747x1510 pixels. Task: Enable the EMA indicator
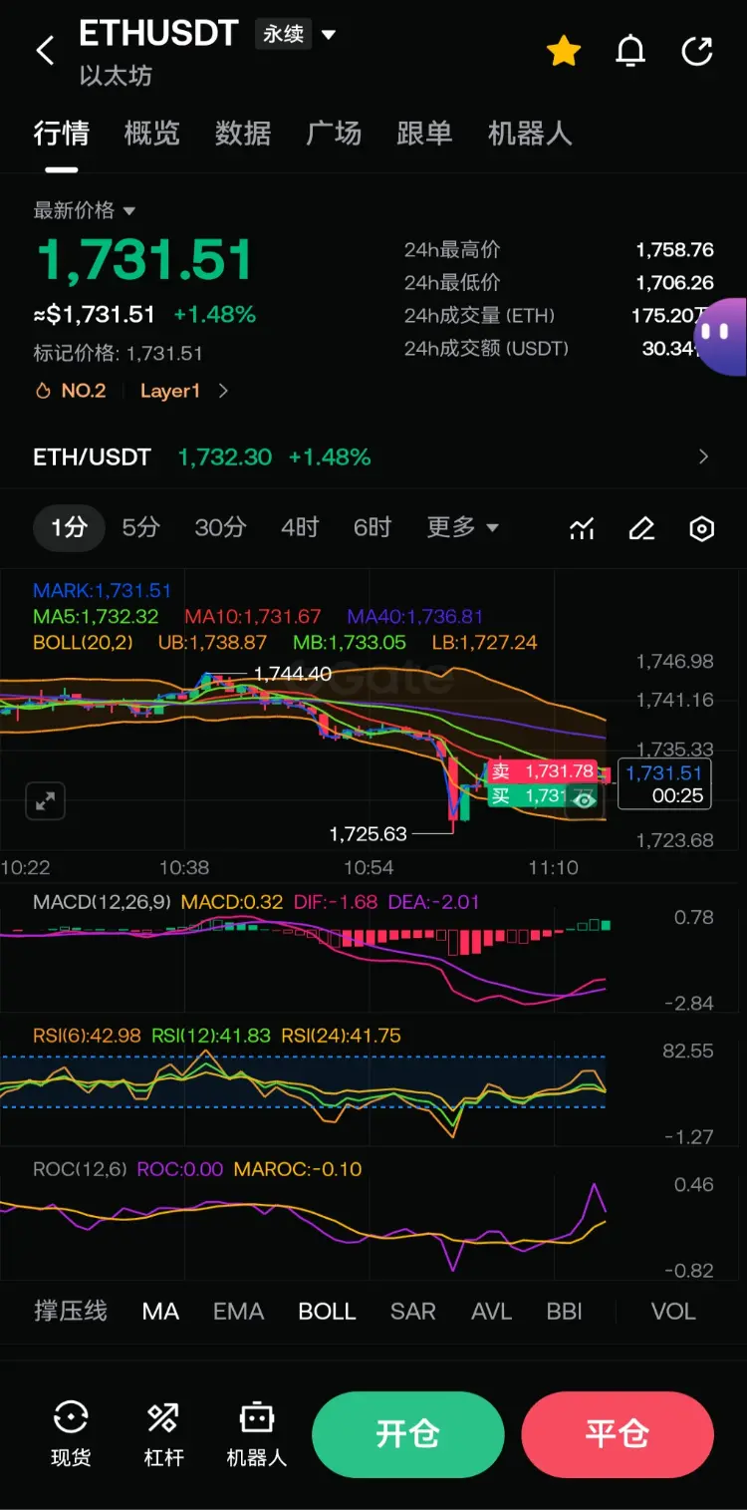(239, 1311)
